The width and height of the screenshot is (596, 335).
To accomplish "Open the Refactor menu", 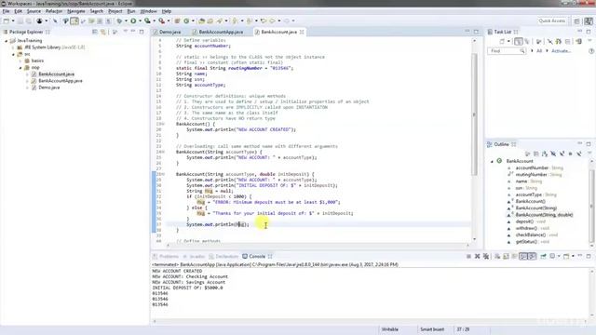I will 54,11.
